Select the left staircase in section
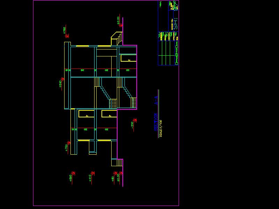Image resolution: width=279 pixels, height=209 pixels. click(105, 93)
